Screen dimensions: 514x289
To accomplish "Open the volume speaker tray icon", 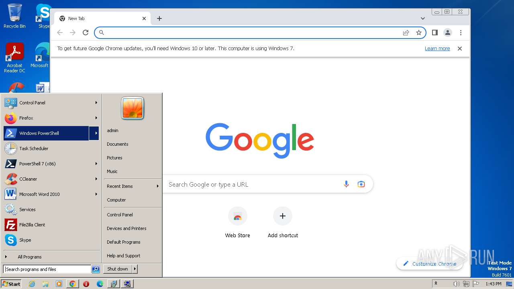I will point(457,284).
